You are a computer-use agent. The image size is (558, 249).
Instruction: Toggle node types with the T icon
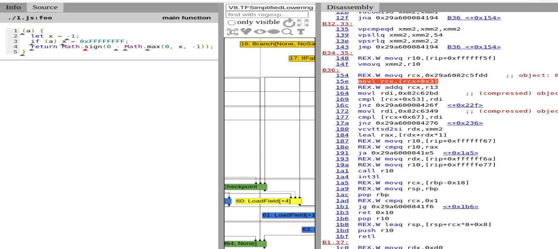[301, 32]
